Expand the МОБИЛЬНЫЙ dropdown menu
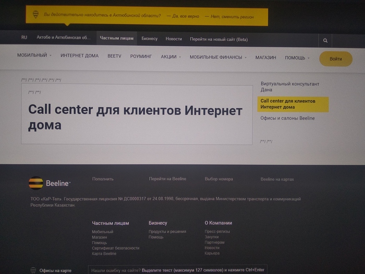Image resolution: width=365 pixels, height=274 pixels. 34,55
